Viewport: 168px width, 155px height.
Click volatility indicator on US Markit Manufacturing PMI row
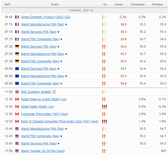pyautogui.click(x=105, y=129)
